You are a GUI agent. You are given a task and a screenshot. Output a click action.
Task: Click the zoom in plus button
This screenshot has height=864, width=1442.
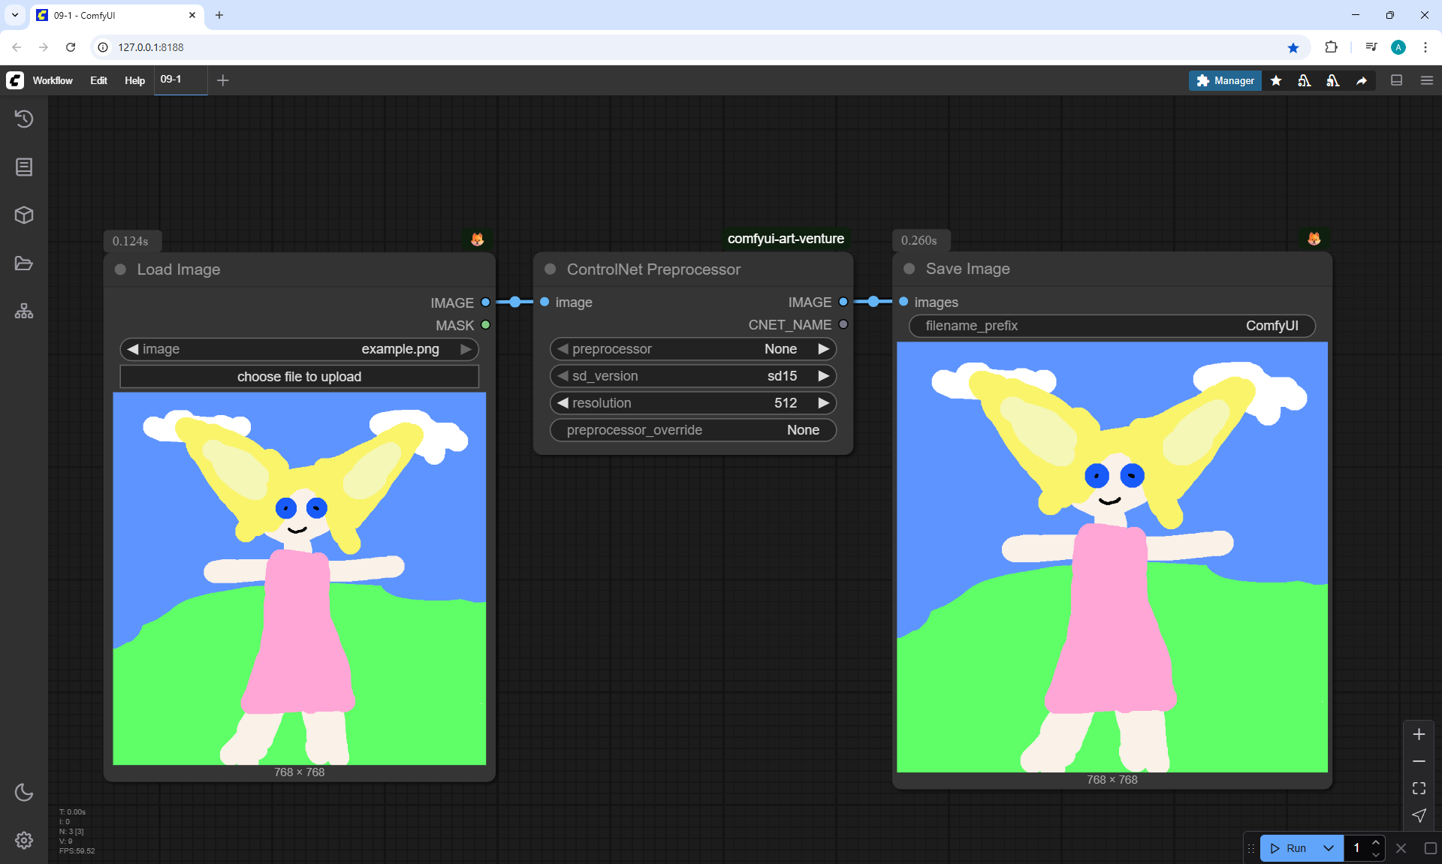(1419, 734)
